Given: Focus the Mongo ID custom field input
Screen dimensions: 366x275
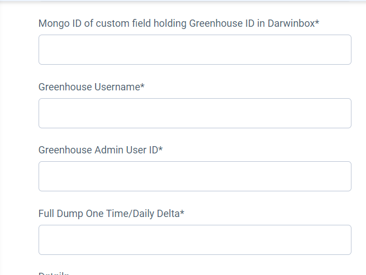Looking at the screenshot, I should [195, 50].
